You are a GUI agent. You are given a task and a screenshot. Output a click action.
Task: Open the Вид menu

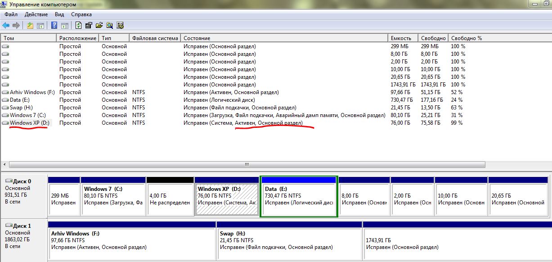59,14
